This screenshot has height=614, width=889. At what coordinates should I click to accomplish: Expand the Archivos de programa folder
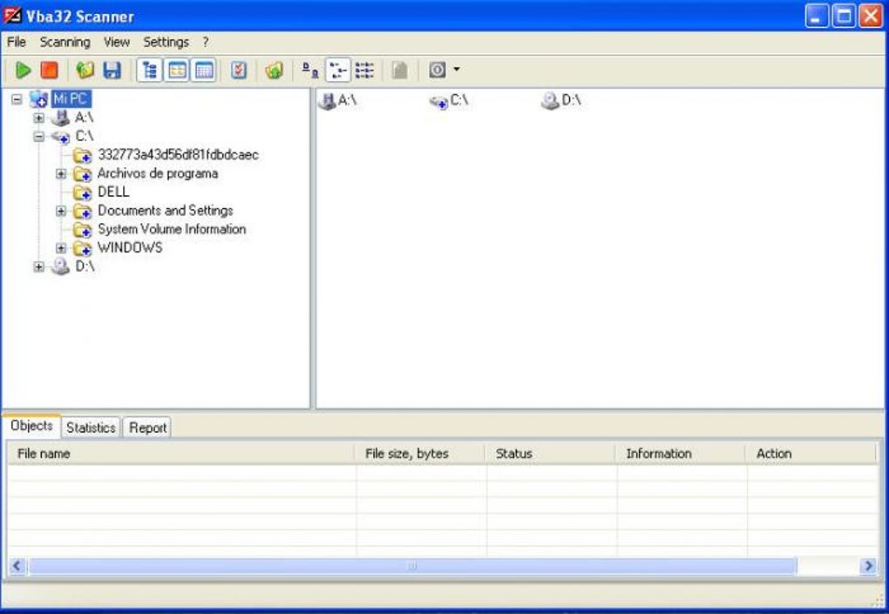pos(61,174)
